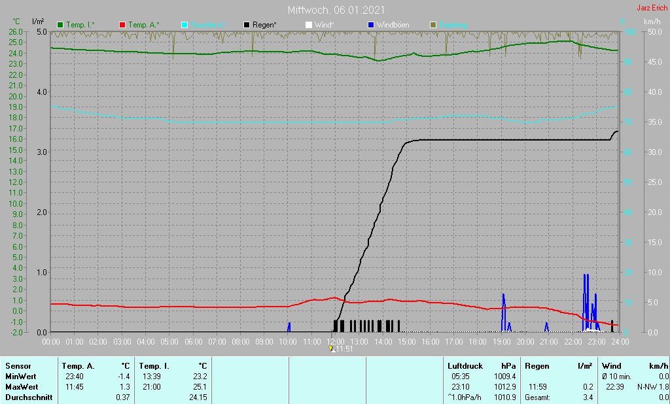Click the 'Durchschnitt' row label
This screenshot has height=404, width=670.
pyautogui.click(x=29, y=397)
